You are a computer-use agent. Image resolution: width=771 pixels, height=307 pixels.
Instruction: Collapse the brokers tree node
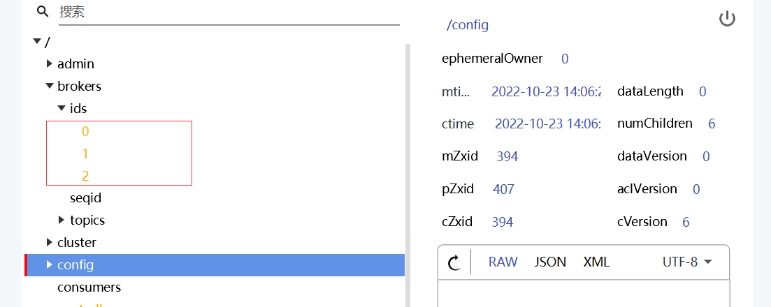49,85
